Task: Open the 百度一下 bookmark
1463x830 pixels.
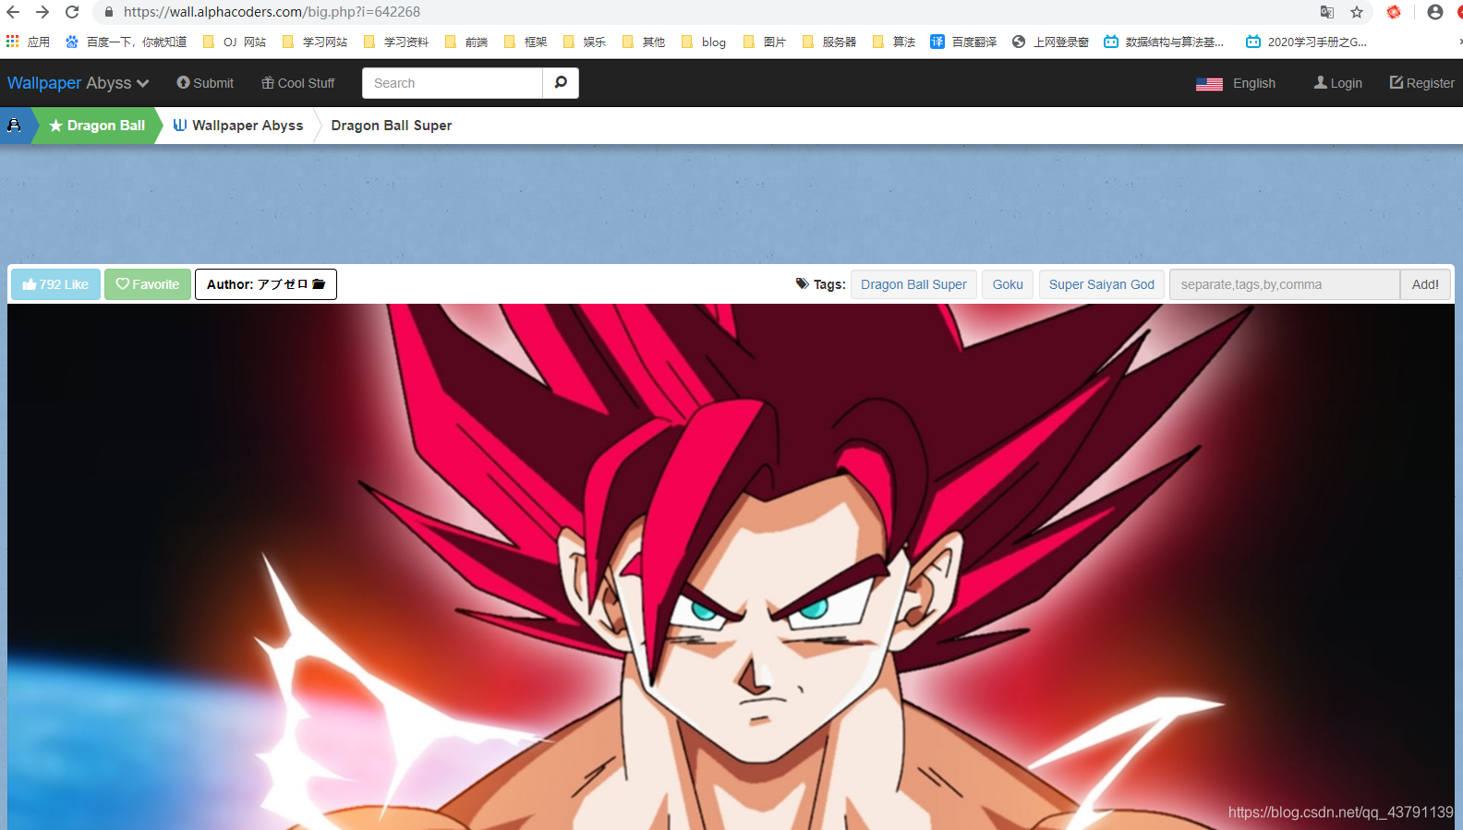Action: tap(127, 42)
